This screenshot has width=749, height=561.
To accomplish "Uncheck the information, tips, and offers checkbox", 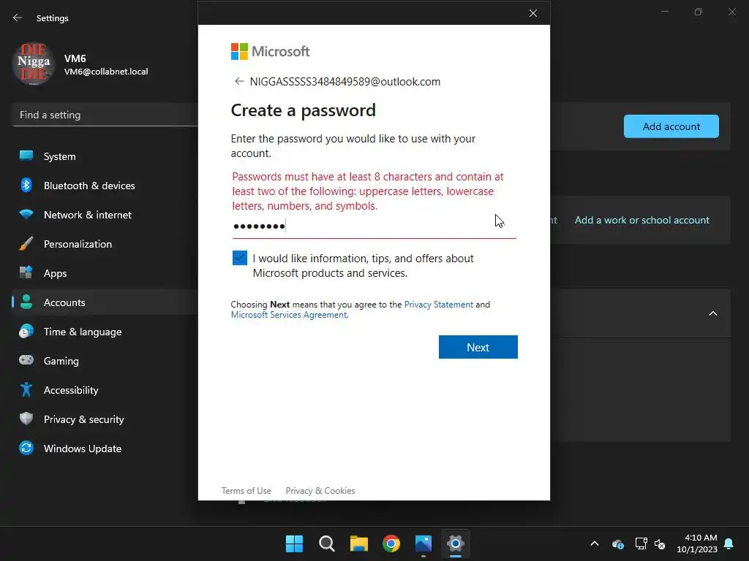I will (240, 258).
